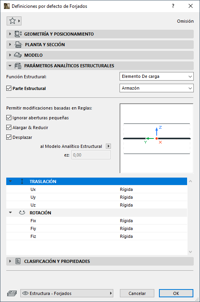Viewport: 200px width, 302px height.
Task: Collapse the Rotación group
Action: [x=11, y=212]
